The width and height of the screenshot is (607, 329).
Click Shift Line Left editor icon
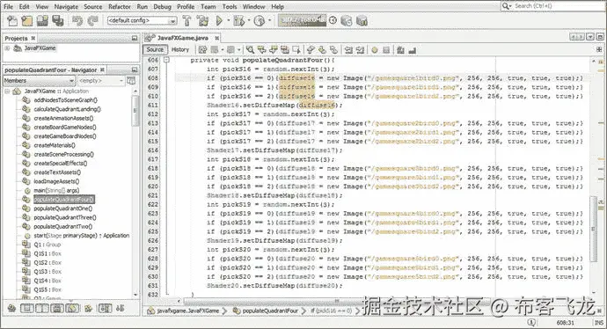pyautogui.click(x=348, y=49)
